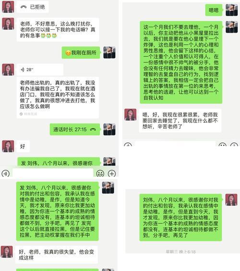Open the plus attachments menu in left chat
The image size is (240, 271).
112,173
